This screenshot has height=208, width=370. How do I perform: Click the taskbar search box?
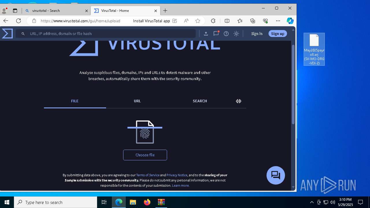tap(55, 202)
